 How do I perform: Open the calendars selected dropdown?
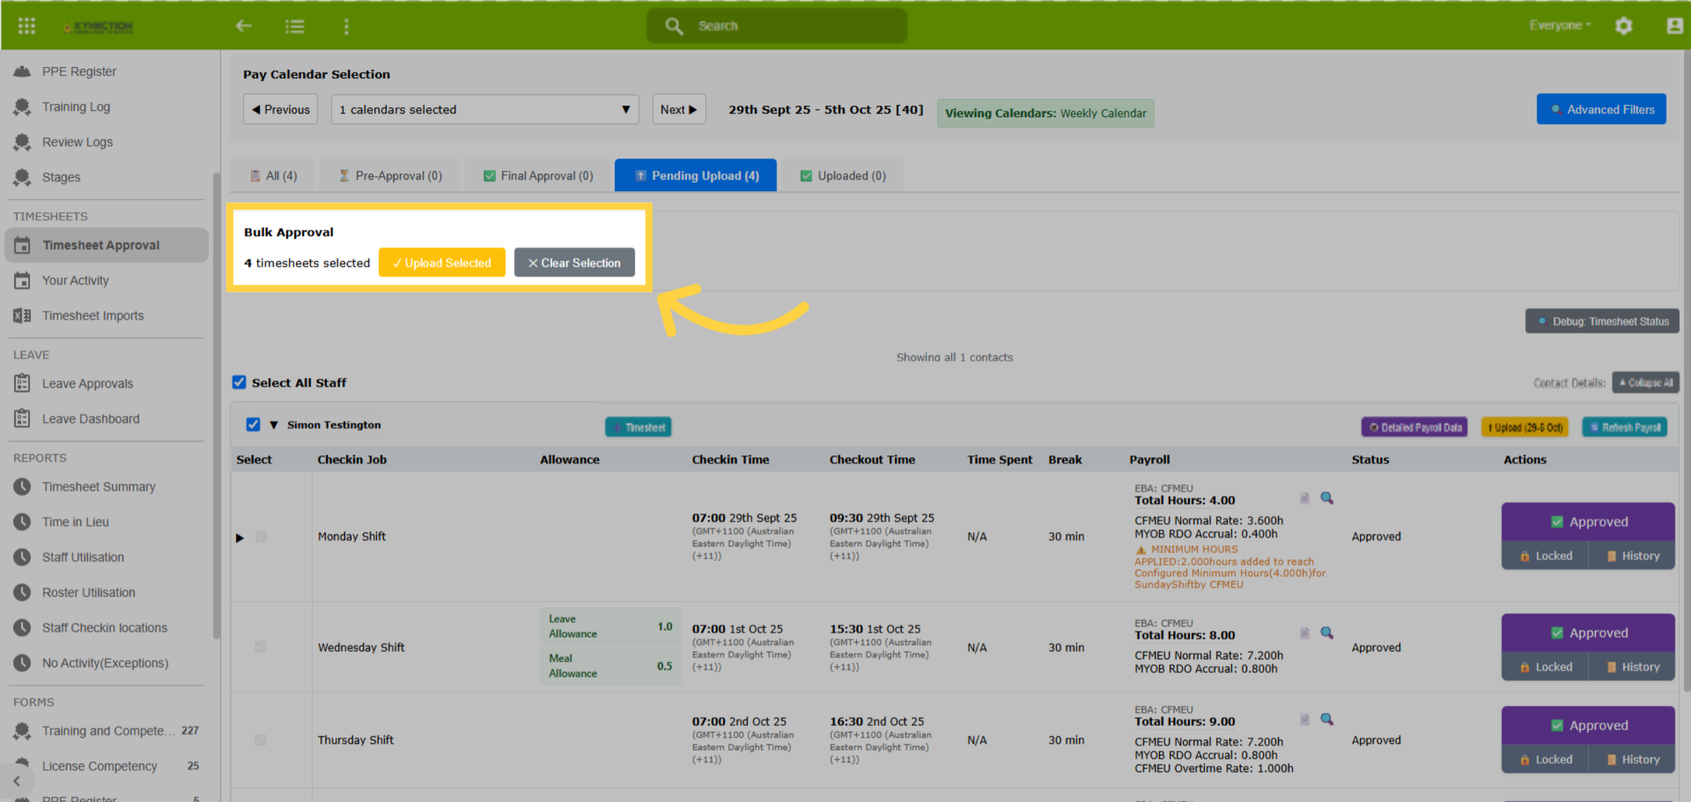[485, 109]
